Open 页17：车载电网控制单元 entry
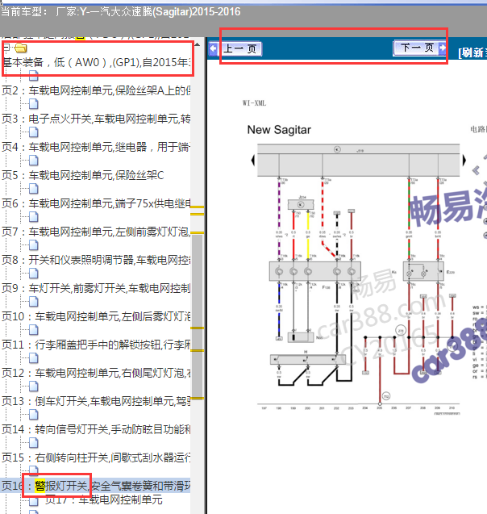This screenshot has height=514, width=487. [x=103, y=499]
